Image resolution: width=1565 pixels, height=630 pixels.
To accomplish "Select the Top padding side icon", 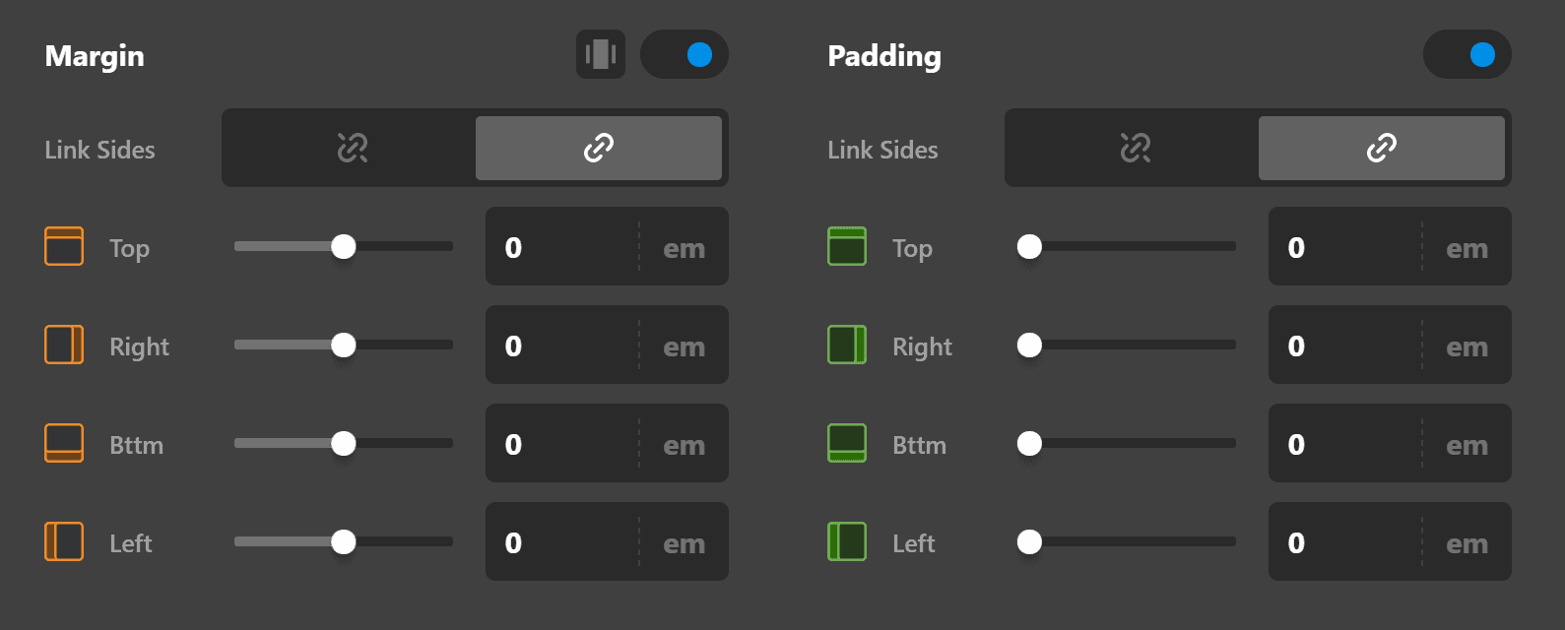I will [846, 247].
